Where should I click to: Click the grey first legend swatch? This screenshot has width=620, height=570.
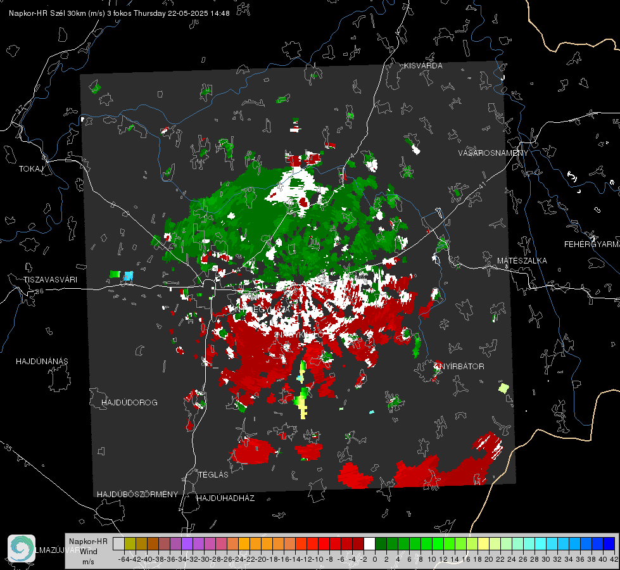(118, 543)
